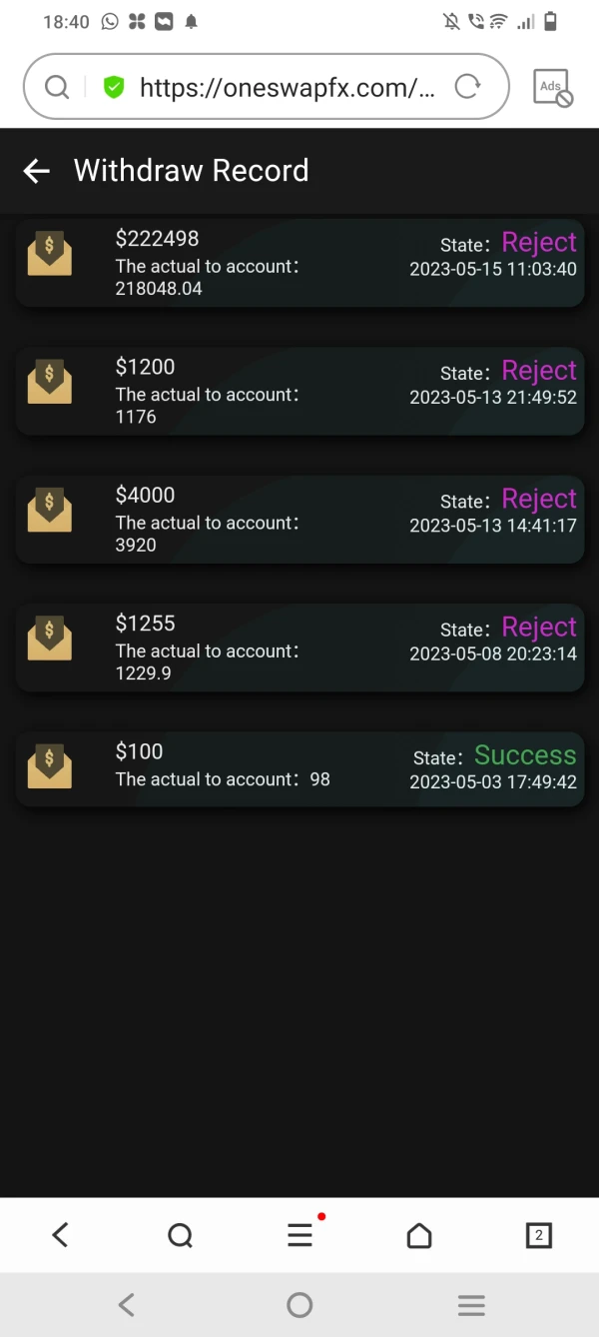Image resolution: width=599 pixels, height=1337 pixels.
Task: Open browser search from the bottom toolbar
Action: coord(180,1236)
